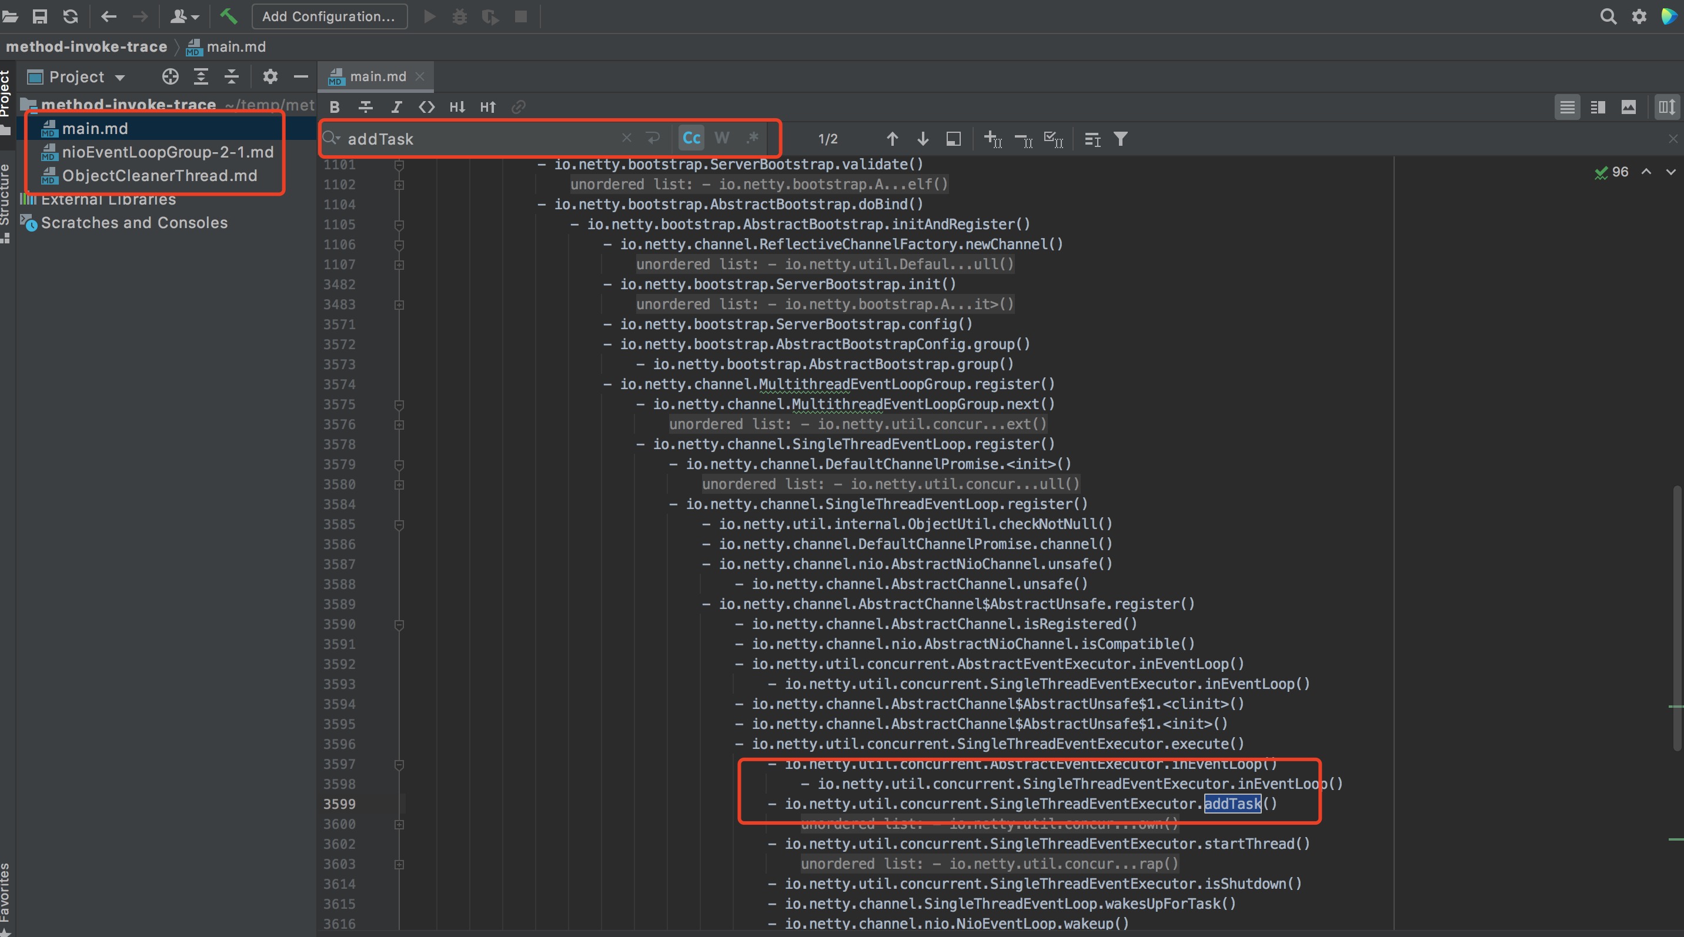Click the Build project hammer icon
Image resolution: width=1684 pixels, height=937 pixels.
[x=228, y=16]
